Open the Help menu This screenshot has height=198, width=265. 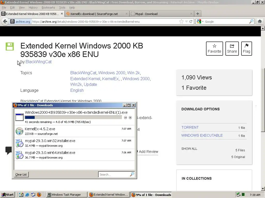click(x=72, y=7)
